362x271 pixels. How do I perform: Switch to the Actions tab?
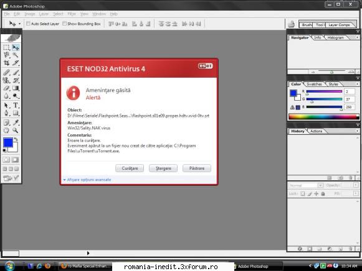click(316, 131)
